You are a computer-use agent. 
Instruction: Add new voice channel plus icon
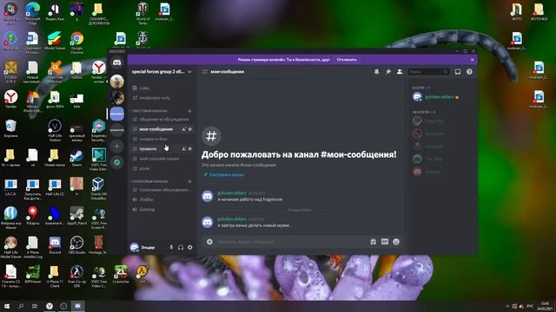[x=189, y=181]
